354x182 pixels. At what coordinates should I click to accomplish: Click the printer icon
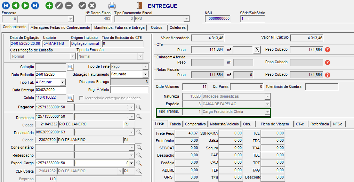(x=112, y=6)
